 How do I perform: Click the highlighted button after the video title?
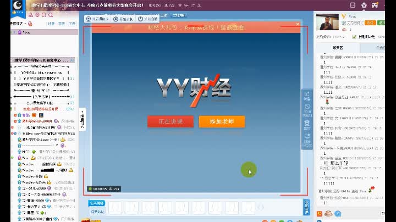[179, 15]
